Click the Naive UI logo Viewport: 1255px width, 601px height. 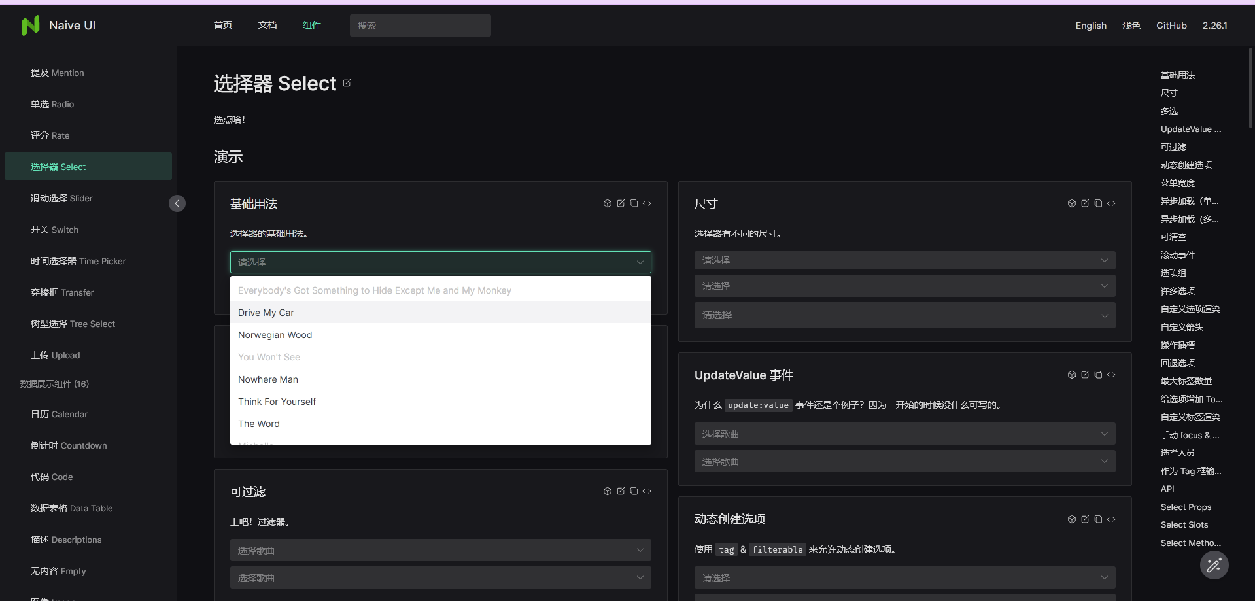pos(59,25)
